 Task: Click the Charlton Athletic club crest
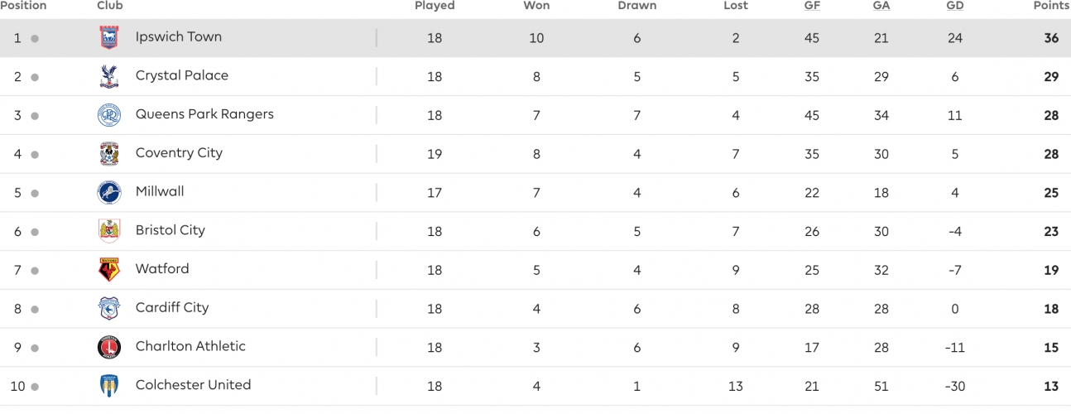point(109,348)
